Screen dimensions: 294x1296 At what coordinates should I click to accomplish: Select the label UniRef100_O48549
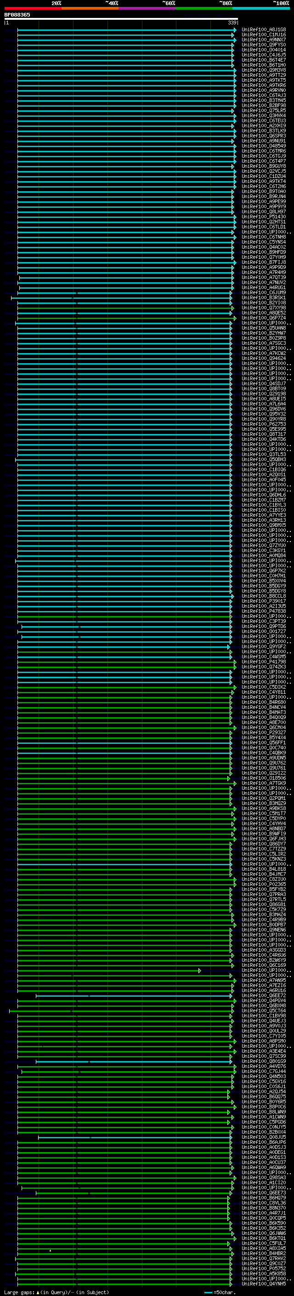pos(264,146)
